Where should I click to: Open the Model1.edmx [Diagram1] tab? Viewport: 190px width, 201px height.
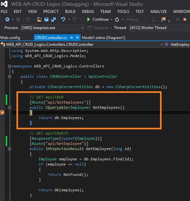[103, 38]
